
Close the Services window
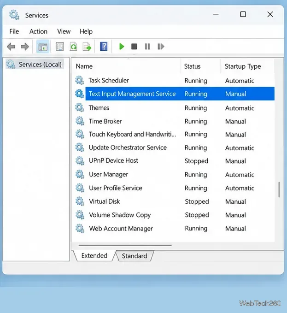pos(270,14)
